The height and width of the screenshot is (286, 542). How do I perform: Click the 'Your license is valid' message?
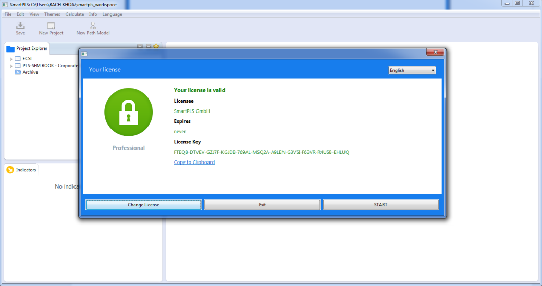click(200, 90)
